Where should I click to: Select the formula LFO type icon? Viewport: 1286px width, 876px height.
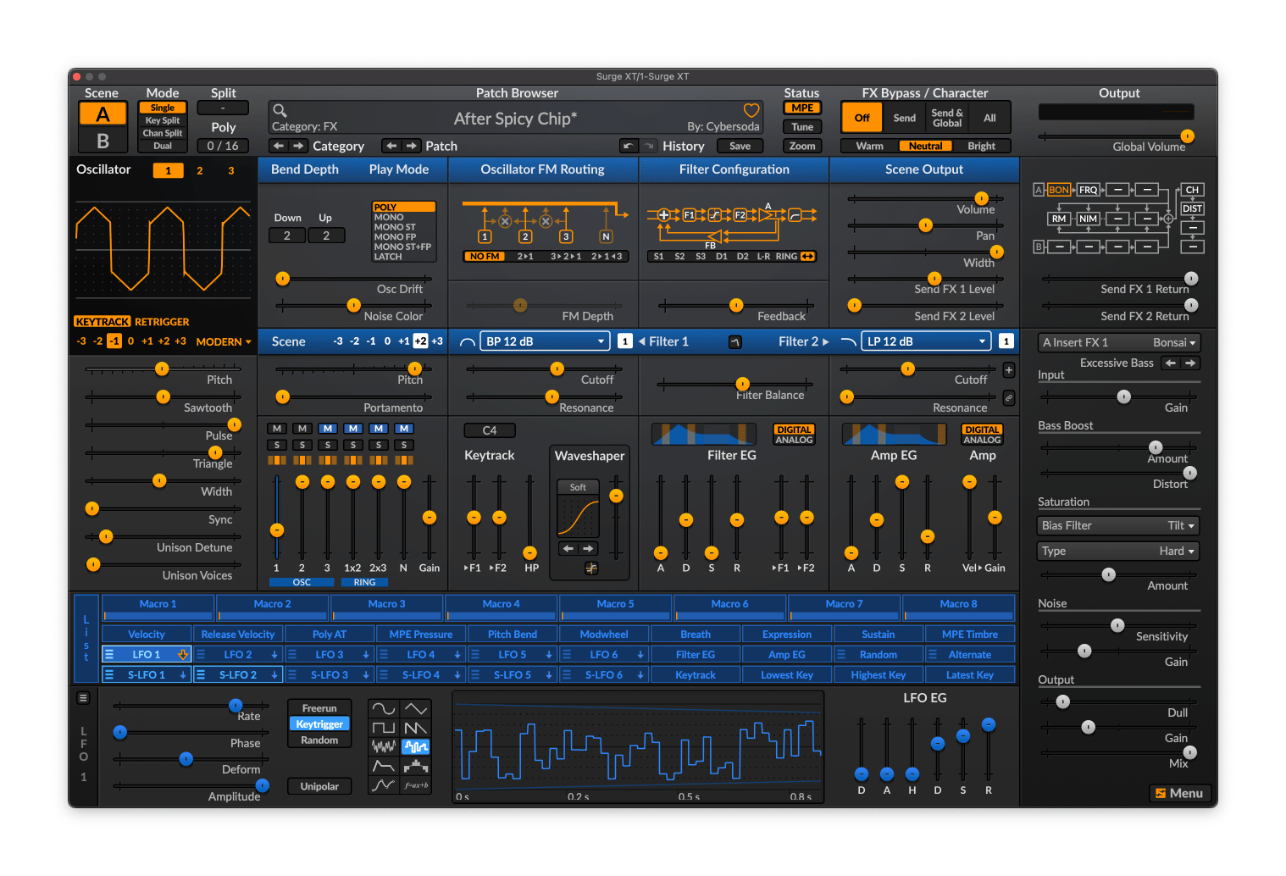click(x=416, y=786)
